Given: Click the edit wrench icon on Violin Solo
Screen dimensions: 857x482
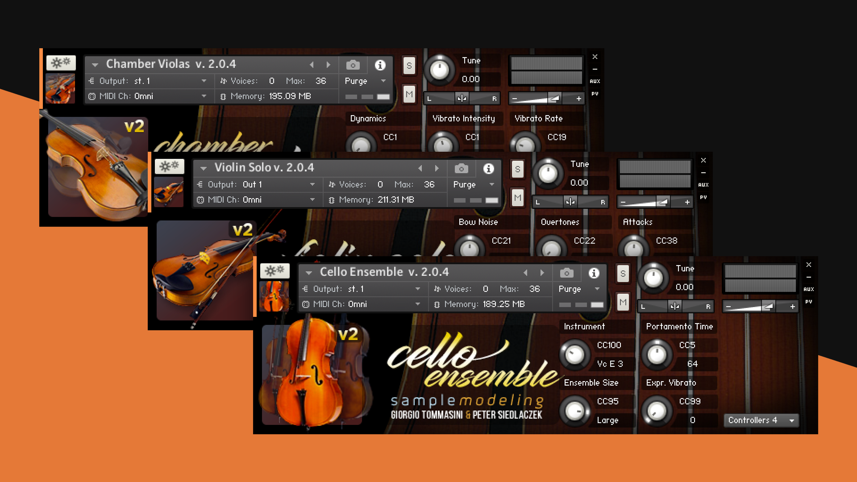Looking at the screenshot, I should [169, 166].
